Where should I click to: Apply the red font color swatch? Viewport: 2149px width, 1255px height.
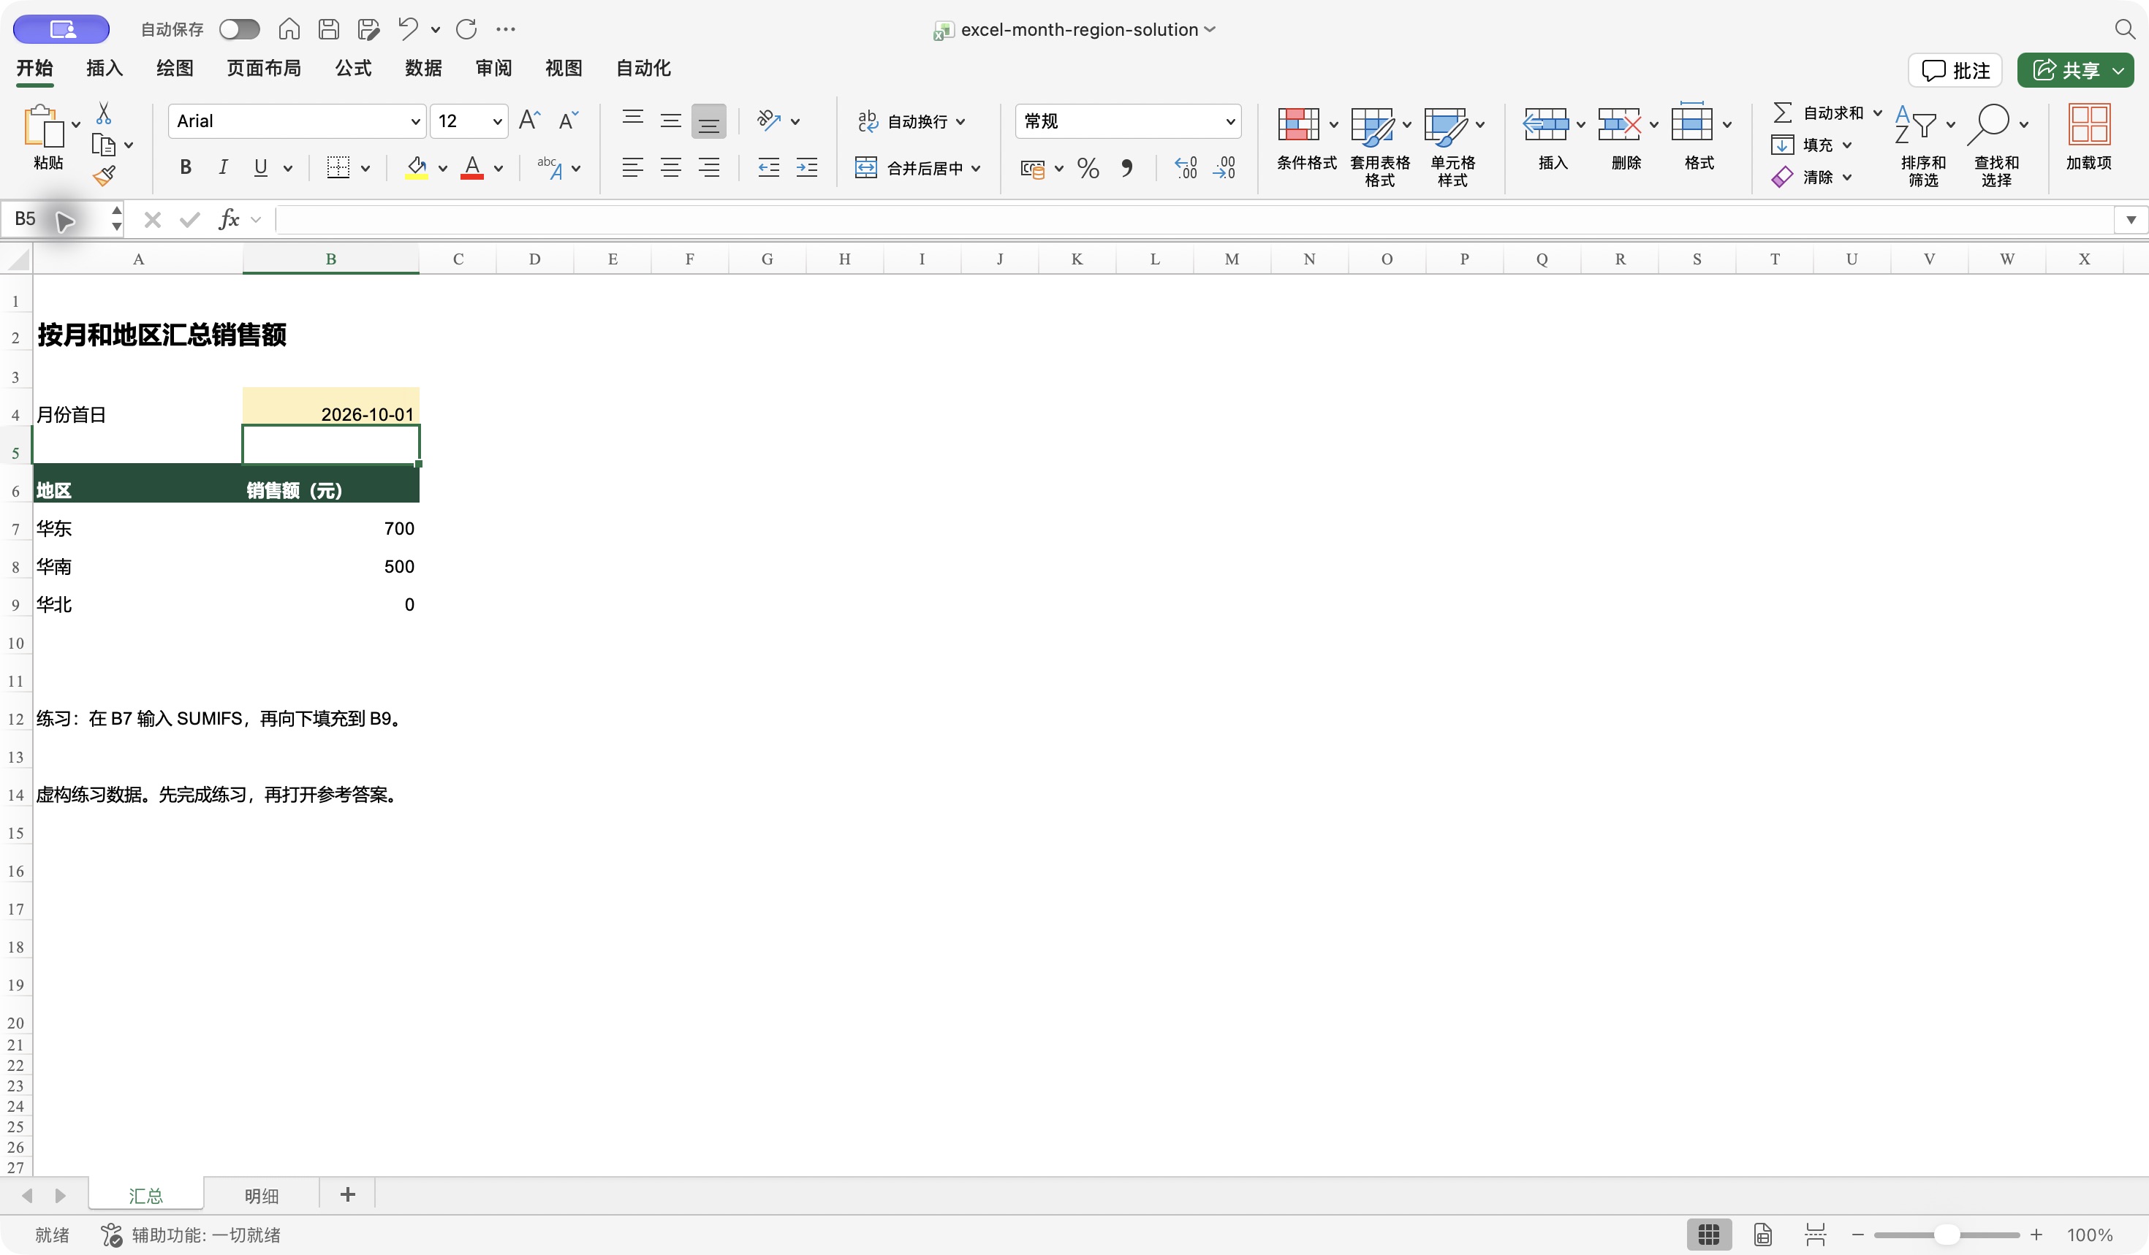(471, 168)
